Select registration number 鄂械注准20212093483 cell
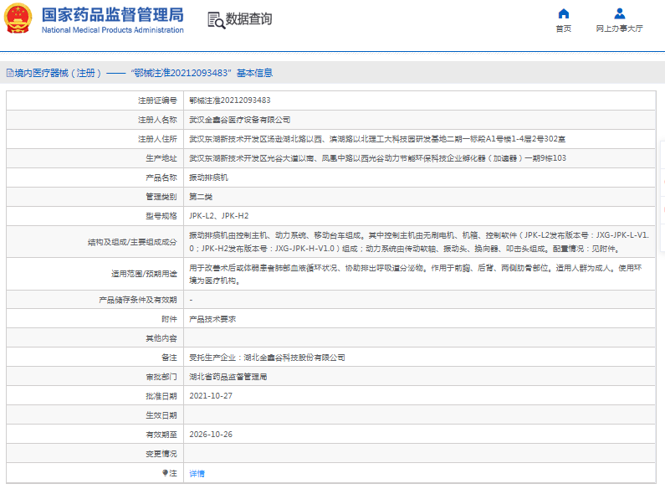665x489 pixels. click(x=229, y=100)
